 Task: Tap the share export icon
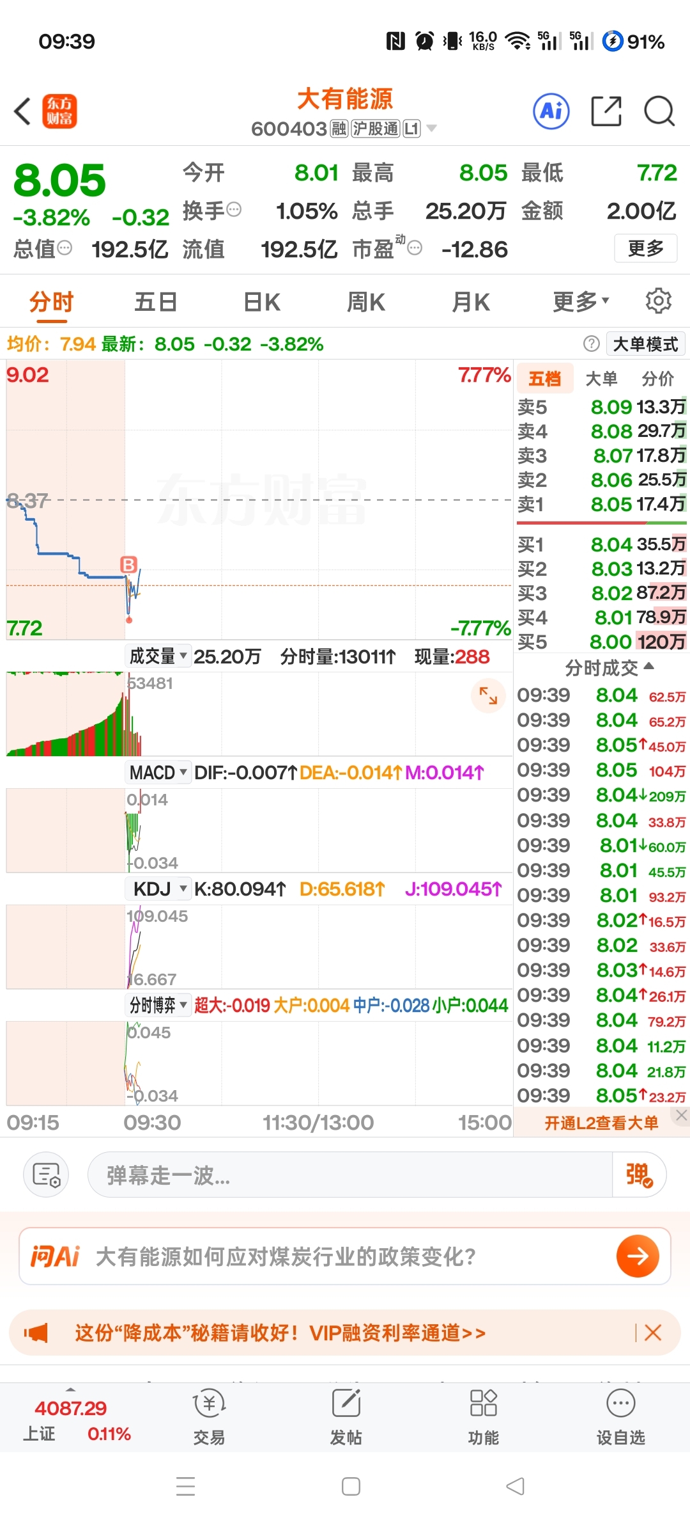pos(606,111)
